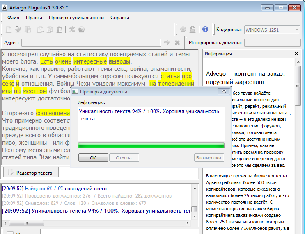This screenshot has height=234, width=305.
Task: Open the Файл menu
Action: pyautogui.click(x=13, y=18)
